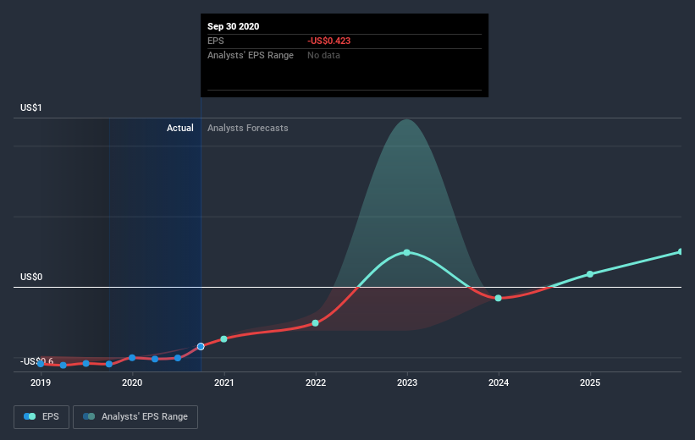The height and width of the screenshot is (440, 695).
Task: Click the No data value in tooltip
Action: point(323,55)
